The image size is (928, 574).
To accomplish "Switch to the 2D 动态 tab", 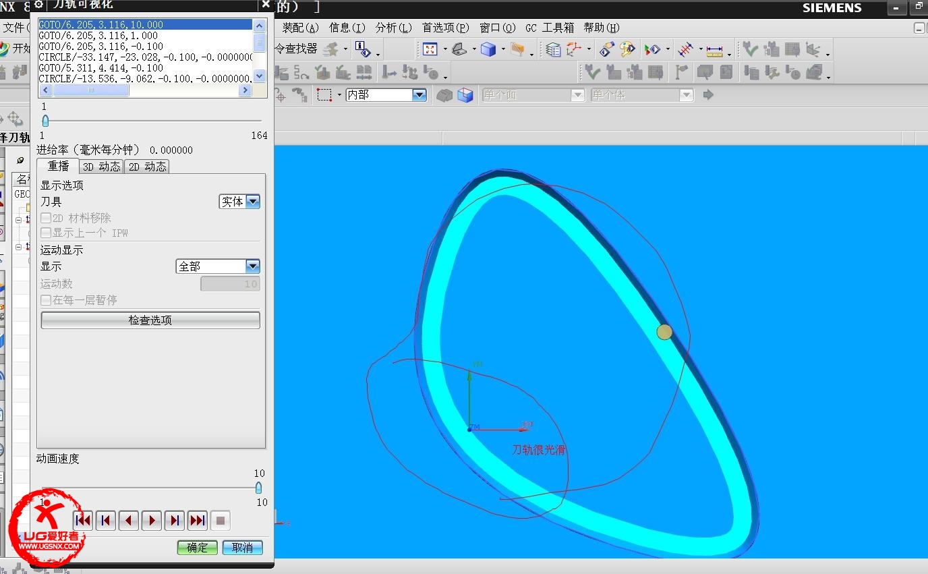I will point(147,167).
